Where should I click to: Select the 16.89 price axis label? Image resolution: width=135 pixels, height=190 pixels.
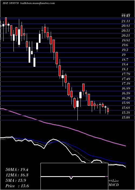click(x=126, y=88)
